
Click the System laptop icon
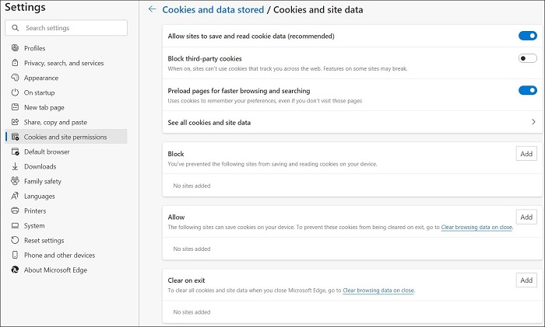pyautogui.click(x=15, y=226)
